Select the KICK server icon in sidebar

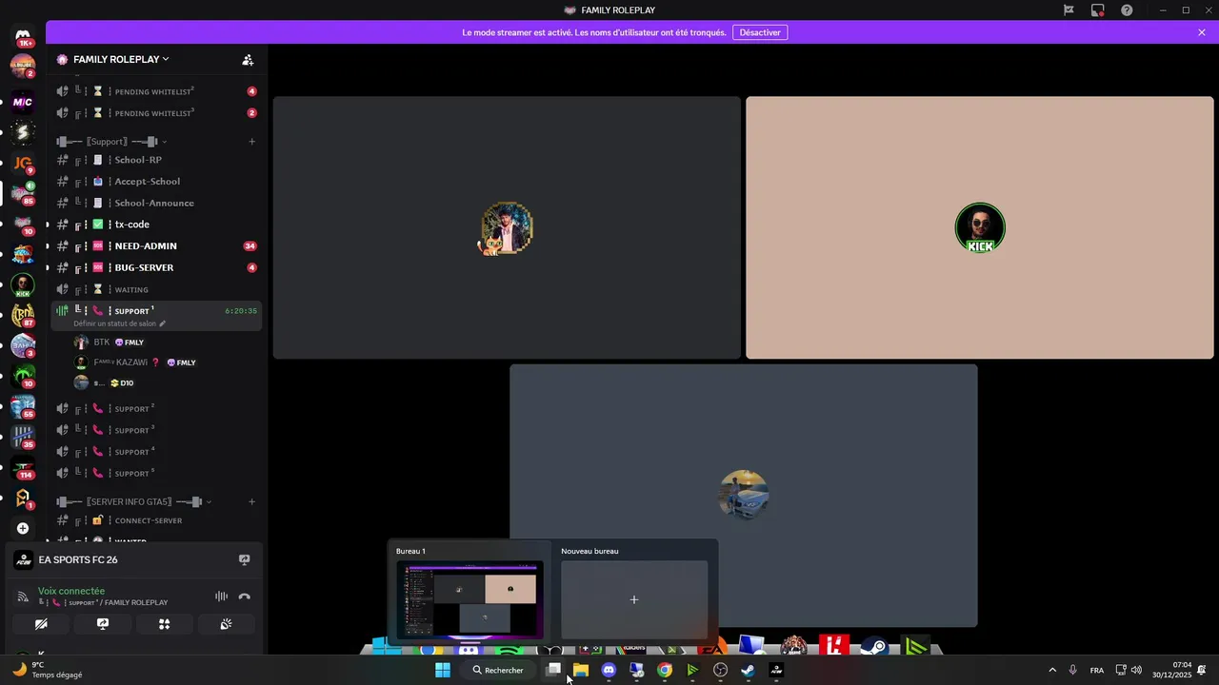pos(23,285)
